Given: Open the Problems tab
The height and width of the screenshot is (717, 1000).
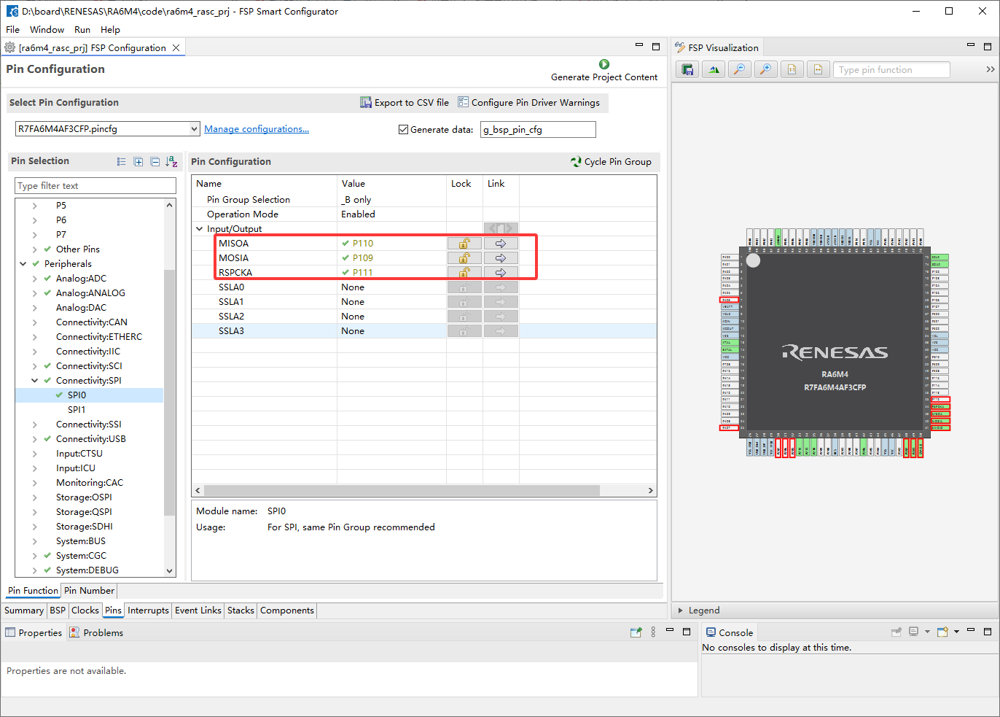Looking at the screenshot, I should [x=96, y=632].
